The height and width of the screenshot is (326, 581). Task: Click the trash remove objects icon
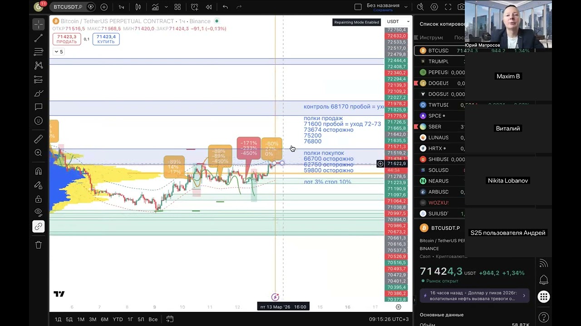39,245
